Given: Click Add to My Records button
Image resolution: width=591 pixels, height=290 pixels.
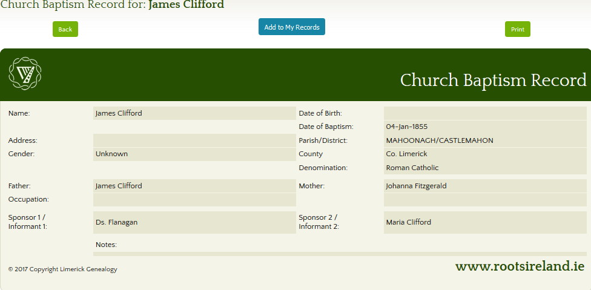Looking at the screenshot, I should coord(292,27).
